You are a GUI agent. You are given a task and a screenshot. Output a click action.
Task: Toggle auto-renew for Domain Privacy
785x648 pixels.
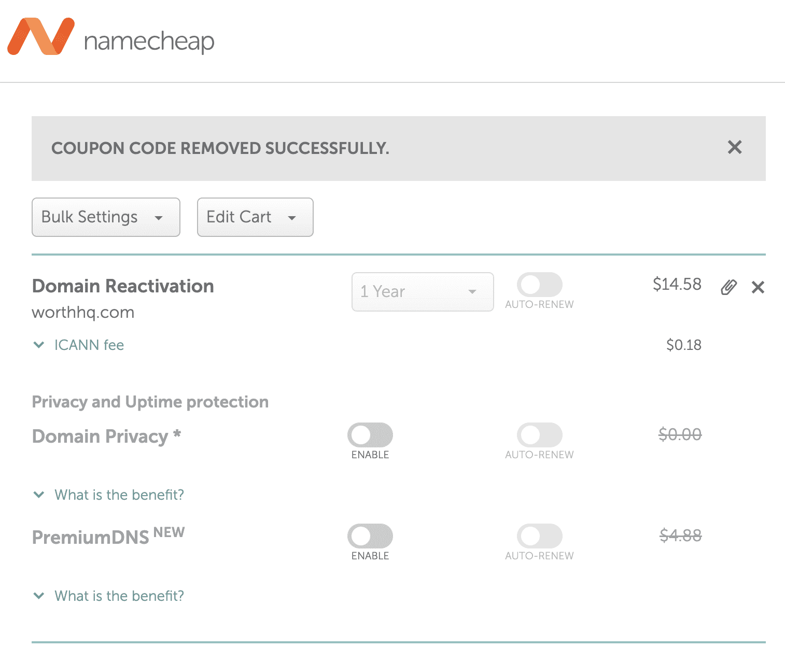coord(539,435)
